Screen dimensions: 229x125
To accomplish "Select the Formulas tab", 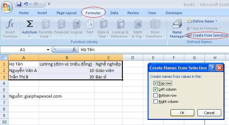I will point(93,13).
